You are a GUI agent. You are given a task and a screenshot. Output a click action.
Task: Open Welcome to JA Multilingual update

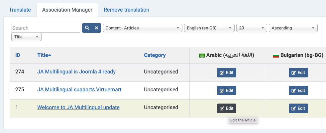tap(78, 107)
